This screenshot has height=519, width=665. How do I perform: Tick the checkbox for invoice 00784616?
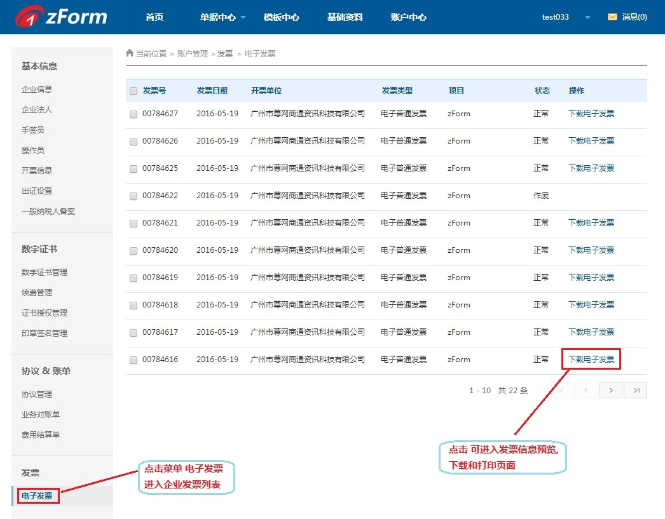pos(134,360)
